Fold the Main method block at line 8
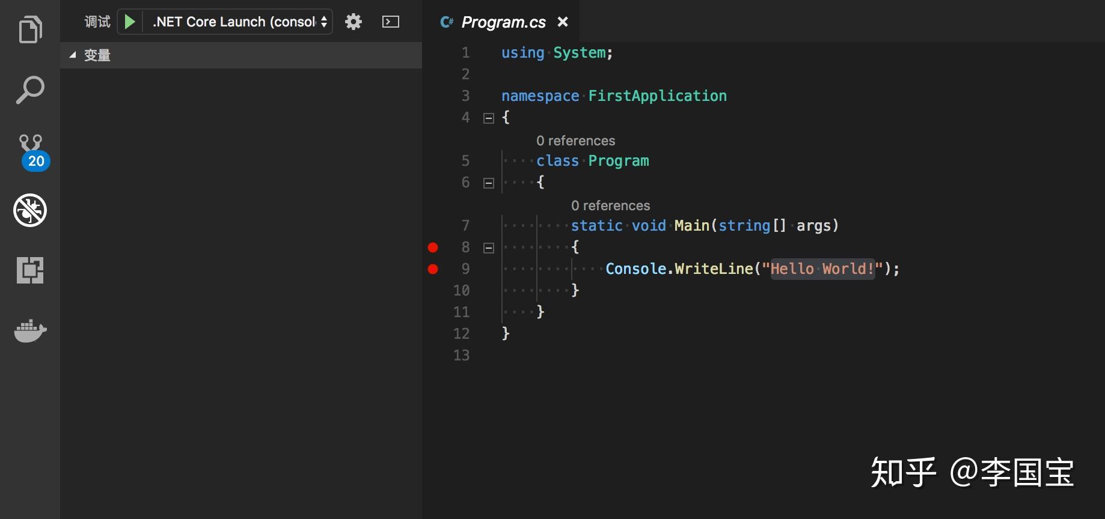Viewport: 1105px width, 519px height. coord(489,248)
